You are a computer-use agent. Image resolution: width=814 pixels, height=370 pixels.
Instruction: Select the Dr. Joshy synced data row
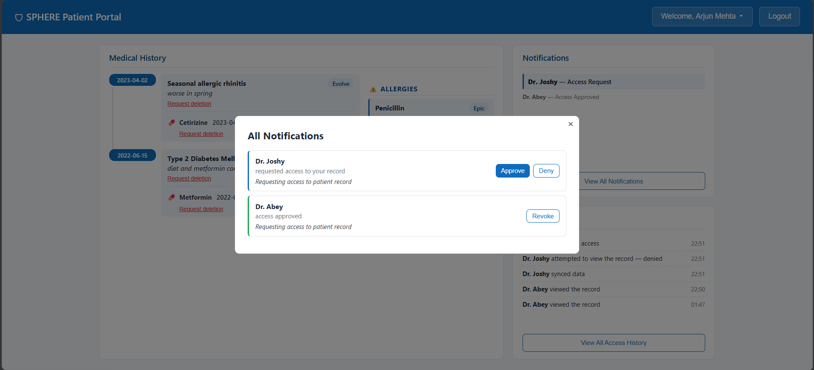click(x=613, y=274)
